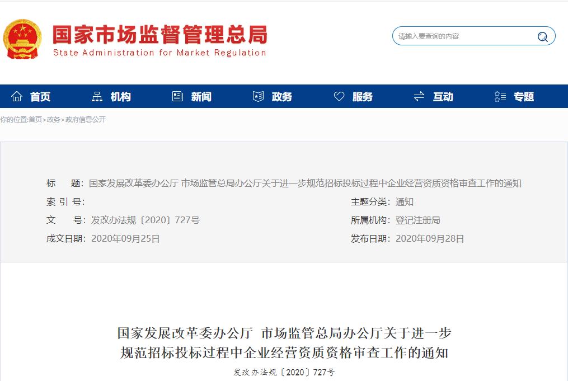Image resolution: width=568 pixels, height=381 pixels.
Task: Go to 政务 in the breadcrumb
Action: [x=53, y=120]
